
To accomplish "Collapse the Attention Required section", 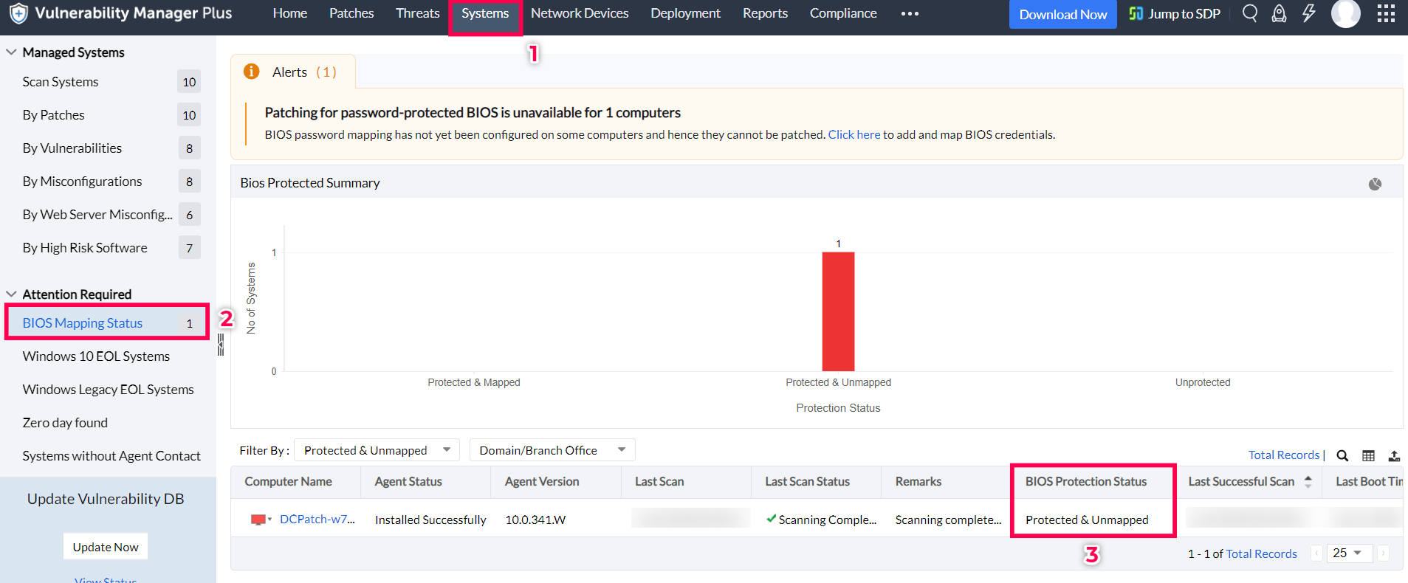I will (11, 294).
